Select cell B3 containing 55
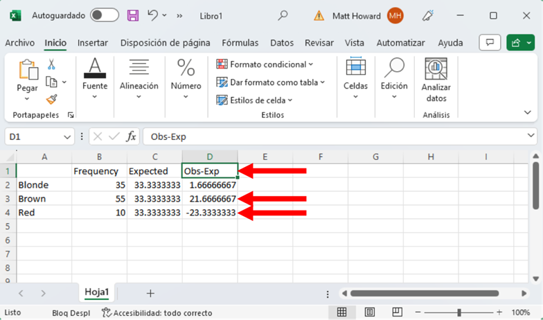 (x=100, y=199)
